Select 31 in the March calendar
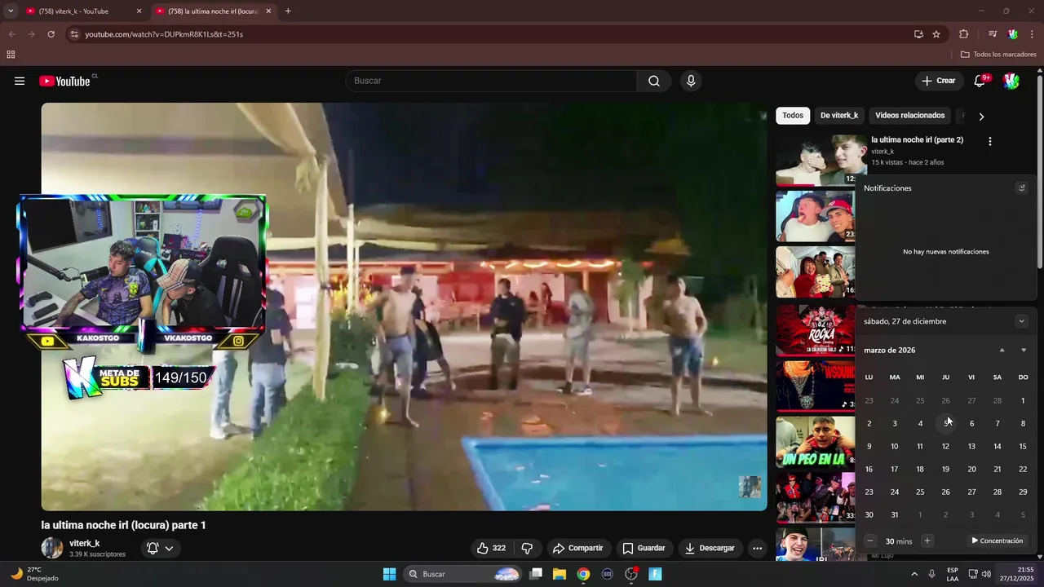The width and height of the screenshot is (1044, 587). tap(895, 514)
